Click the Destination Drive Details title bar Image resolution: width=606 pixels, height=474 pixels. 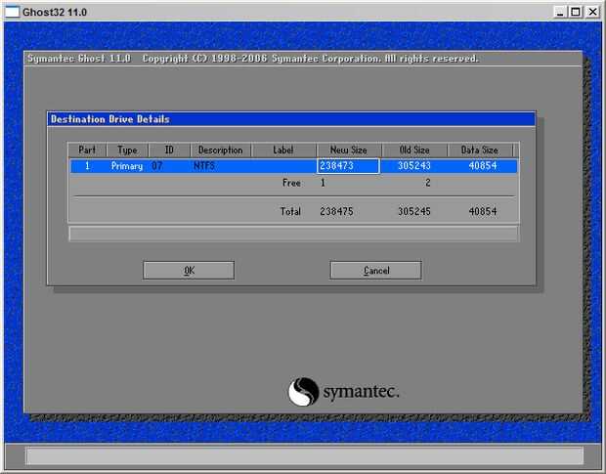(291, 119)
